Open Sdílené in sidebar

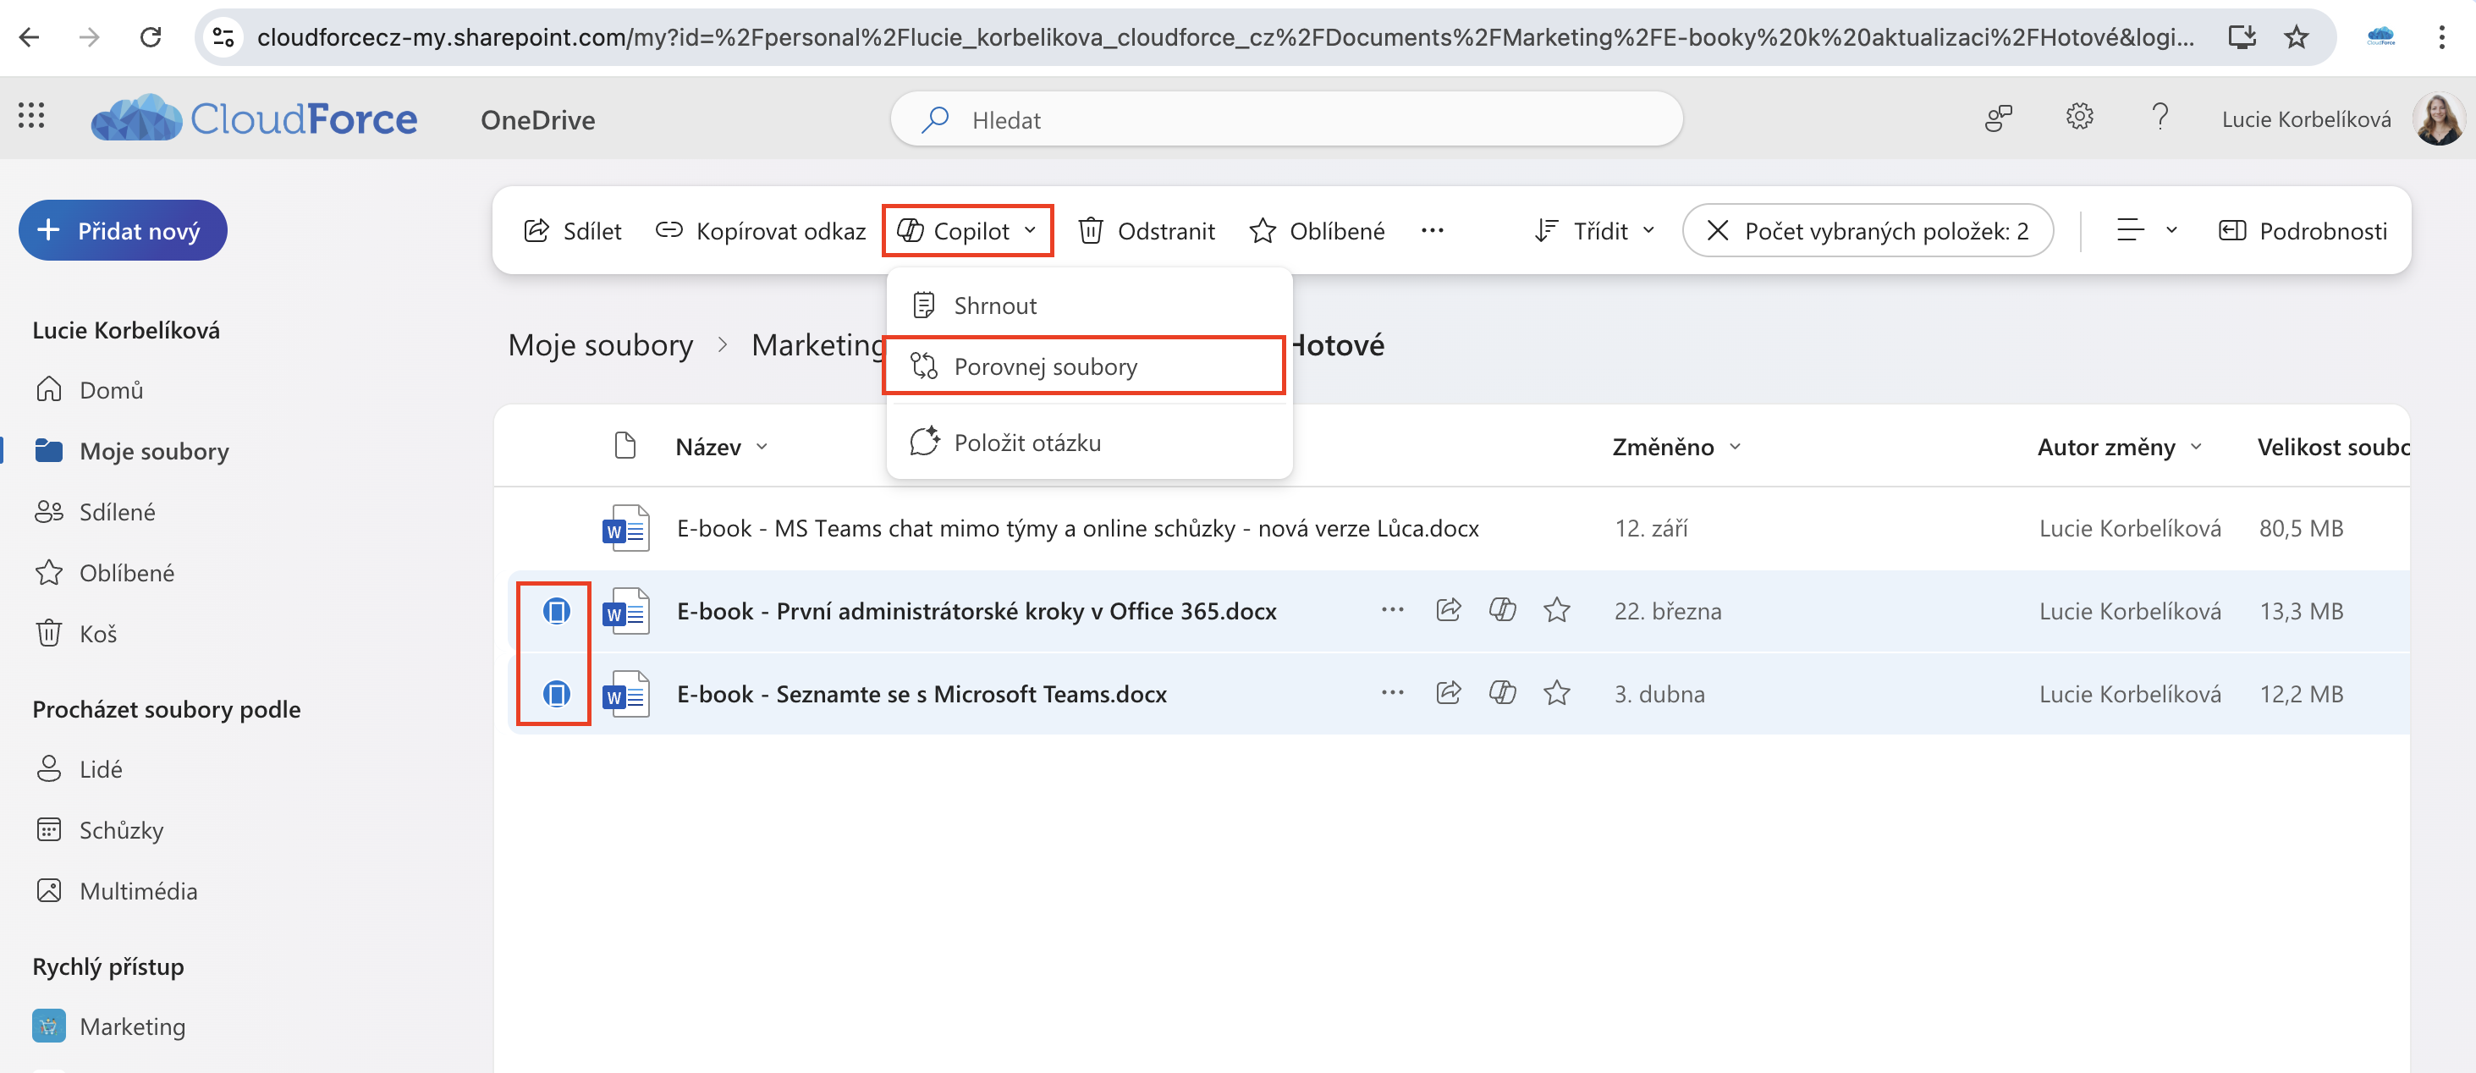point(94,513)
